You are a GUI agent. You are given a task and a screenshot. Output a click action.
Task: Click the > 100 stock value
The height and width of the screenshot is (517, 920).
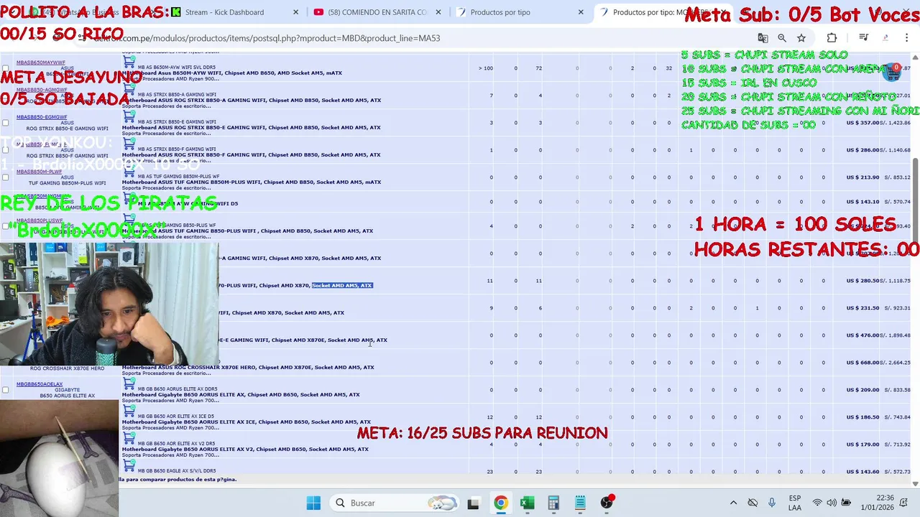[x=486, y=68]
